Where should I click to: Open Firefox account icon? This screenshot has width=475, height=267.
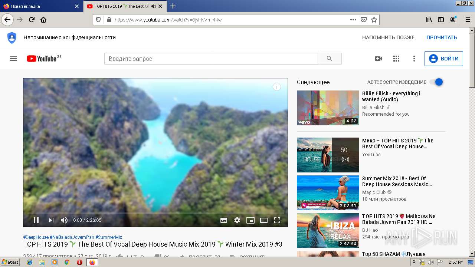[453, 20]
